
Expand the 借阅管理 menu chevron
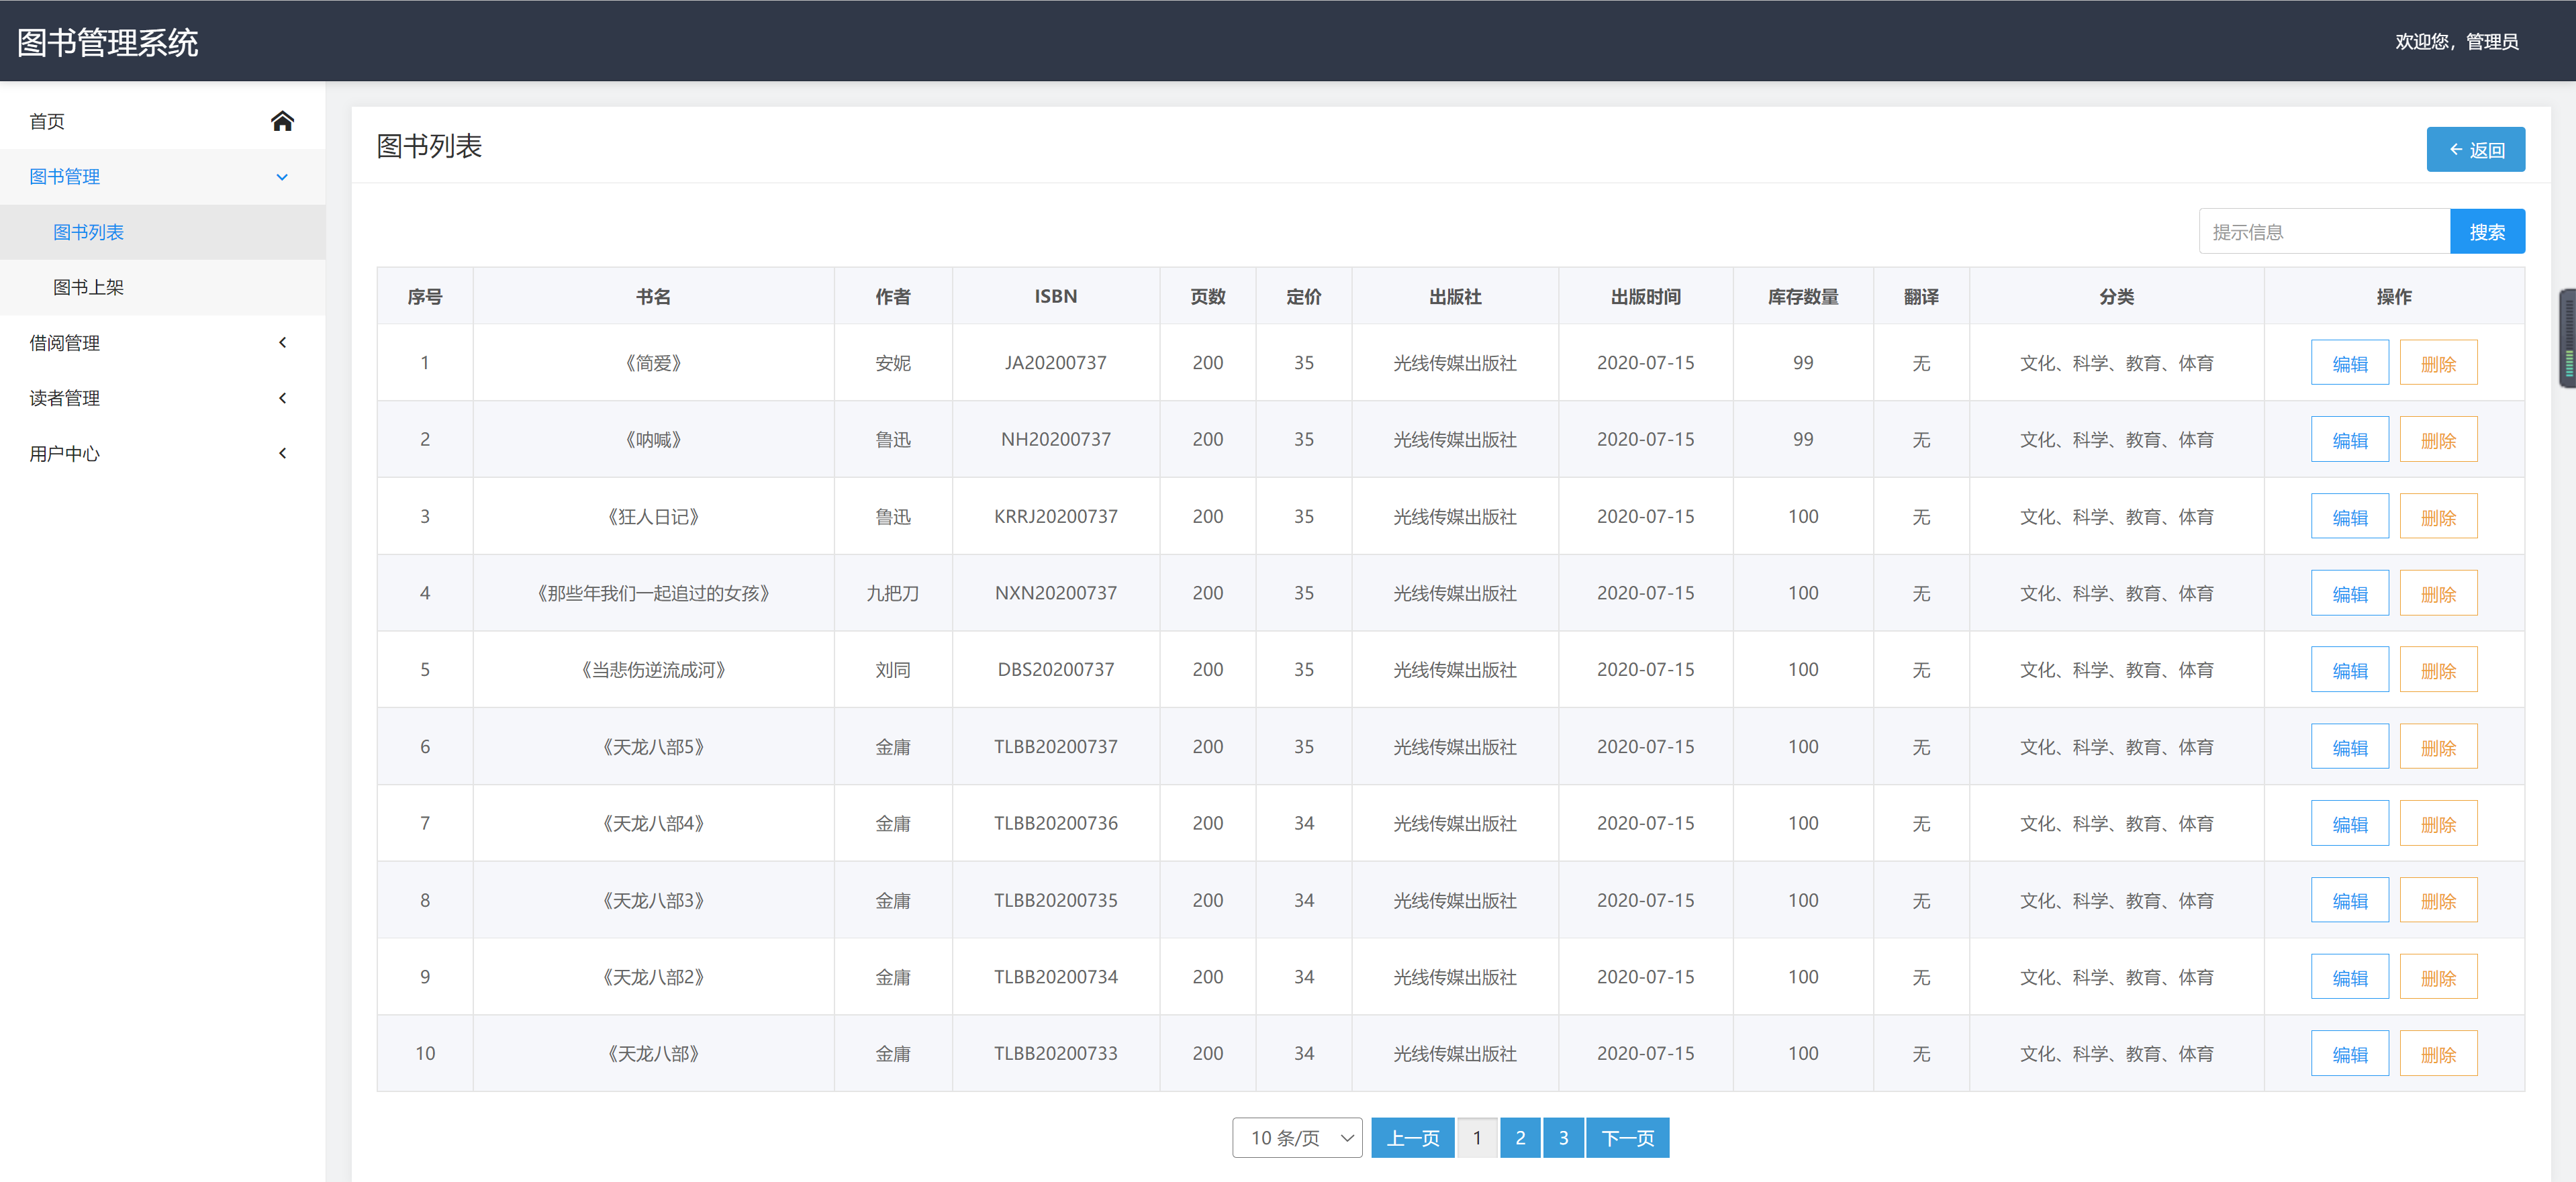pyautogui.click(x=282, y=343)
